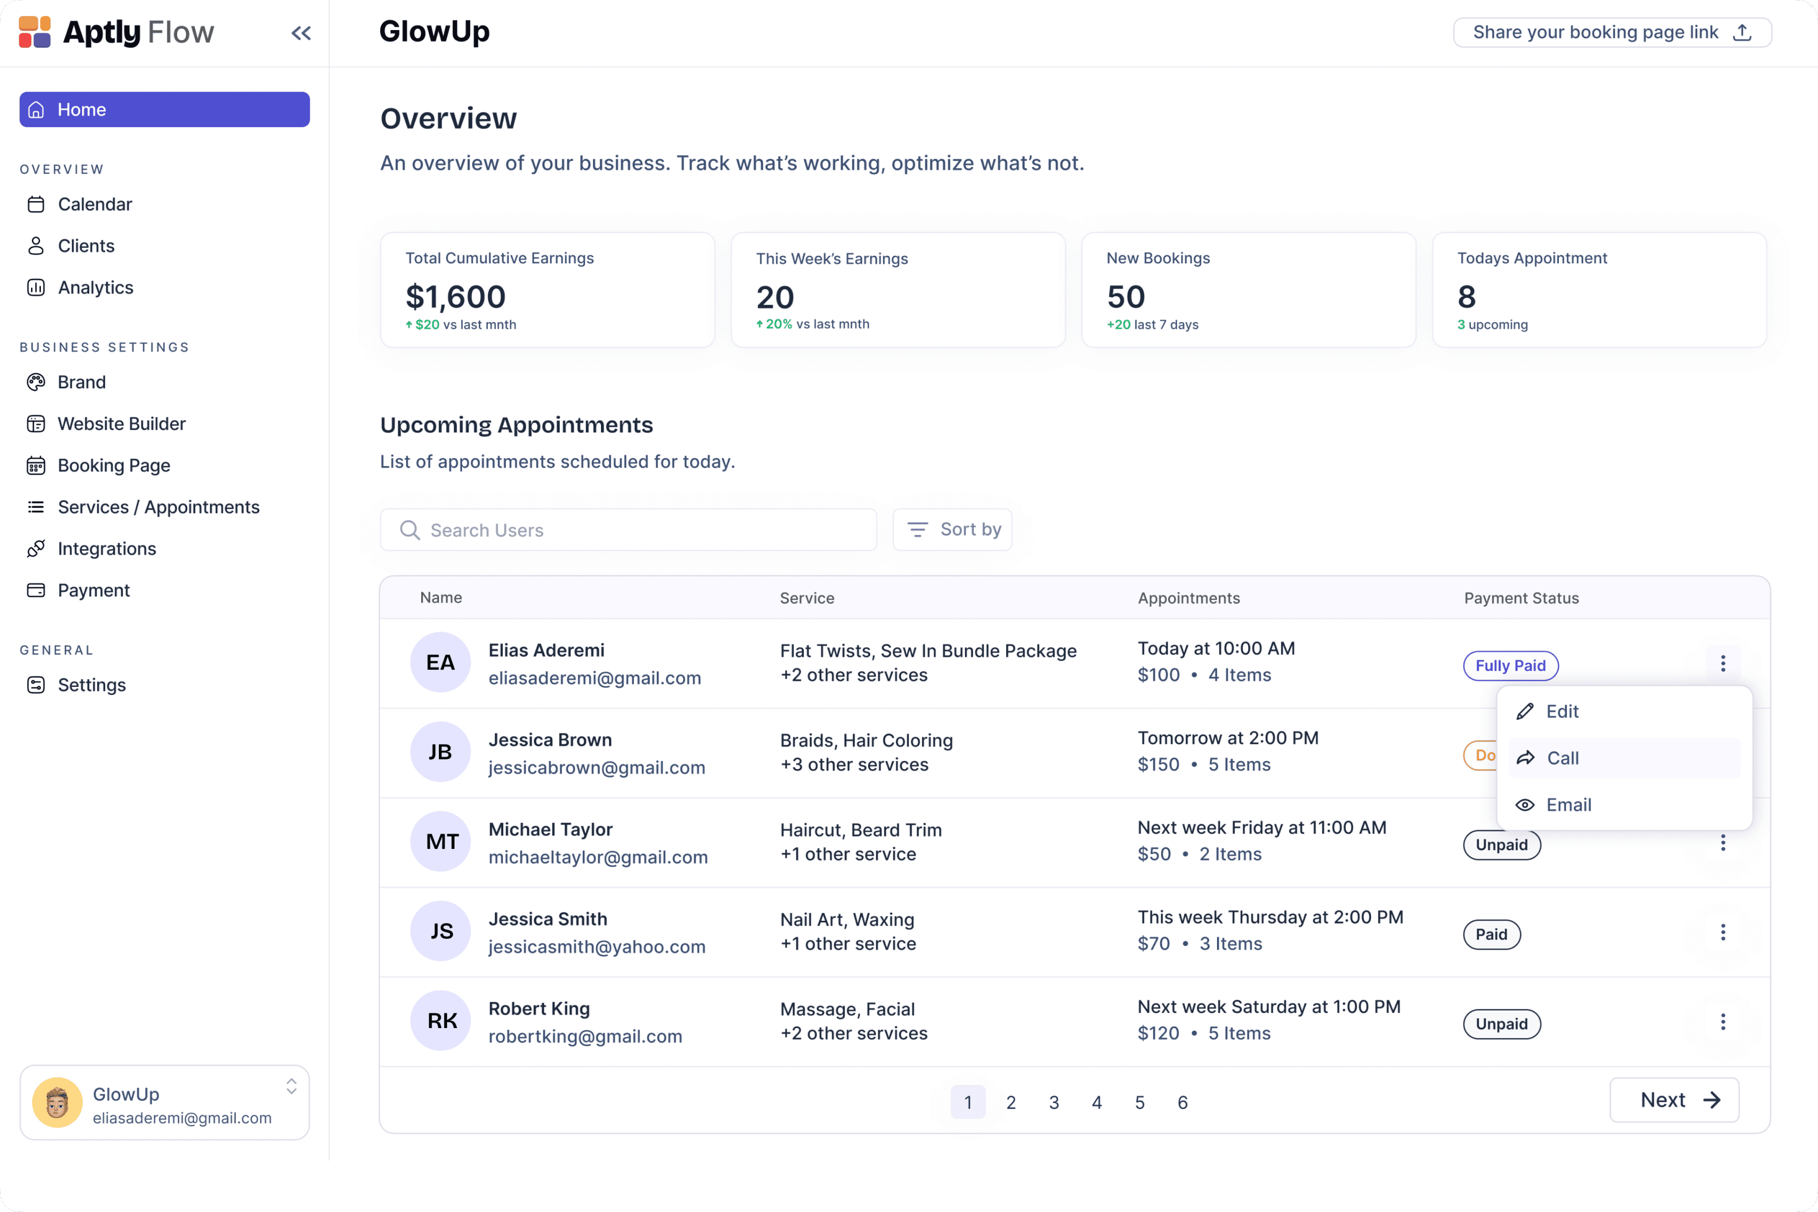Image resolution: width=1818 pixels, height=1212 pixels.
Task: Click the Next pagination button
Action: point(1674,1100)
